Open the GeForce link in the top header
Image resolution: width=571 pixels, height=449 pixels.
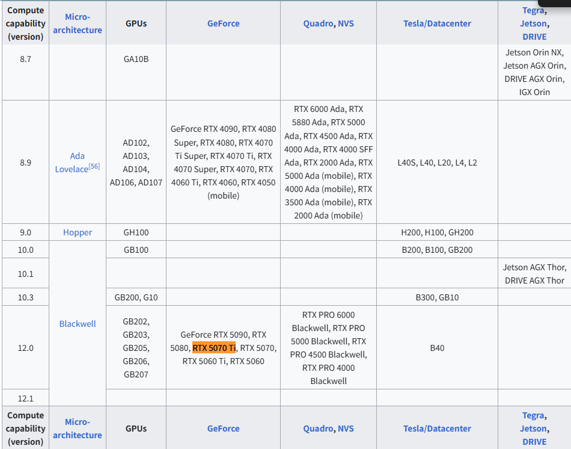coord(223,23)
